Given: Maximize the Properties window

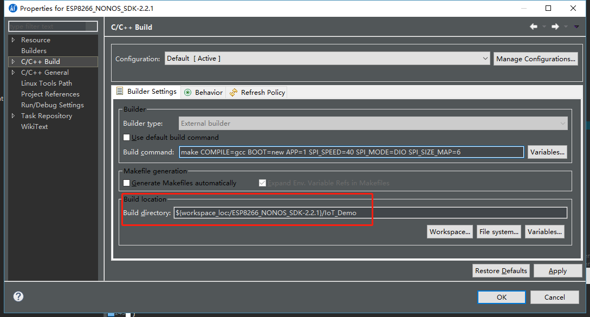Looking at the screenshot, I should tap(548, 8).
